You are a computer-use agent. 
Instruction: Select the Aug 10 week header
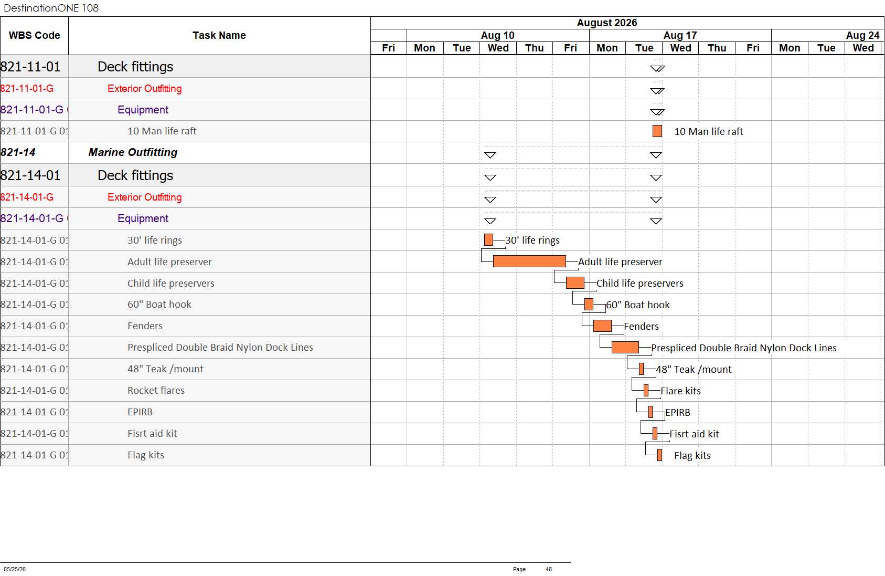point(498,35)
